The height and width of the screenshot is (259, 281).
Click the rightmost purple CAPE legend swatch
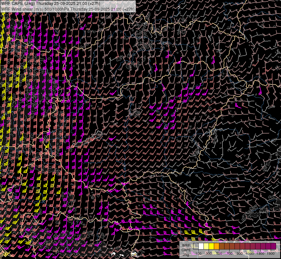(x=274, y=246)
